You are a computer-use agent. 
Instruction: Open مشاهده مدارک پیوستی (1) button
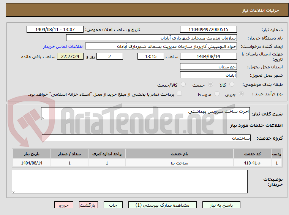[163, 205]
